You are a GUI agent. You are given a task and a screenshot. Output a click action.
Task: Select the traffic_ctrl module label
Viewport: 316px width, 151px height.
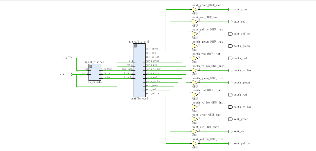coord(139,98)
